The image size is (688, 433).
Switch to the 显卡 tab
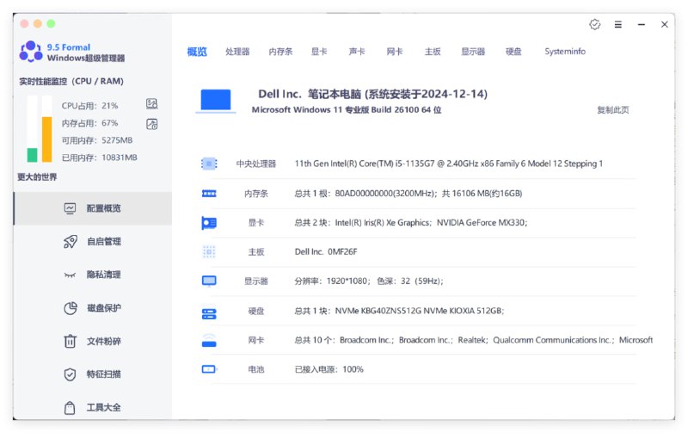(319, 52)
